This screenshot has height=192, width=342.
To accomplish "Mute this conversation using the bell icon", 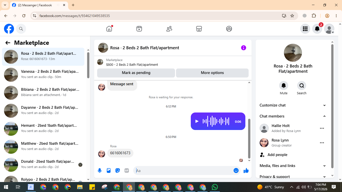I will pos(284,85).
